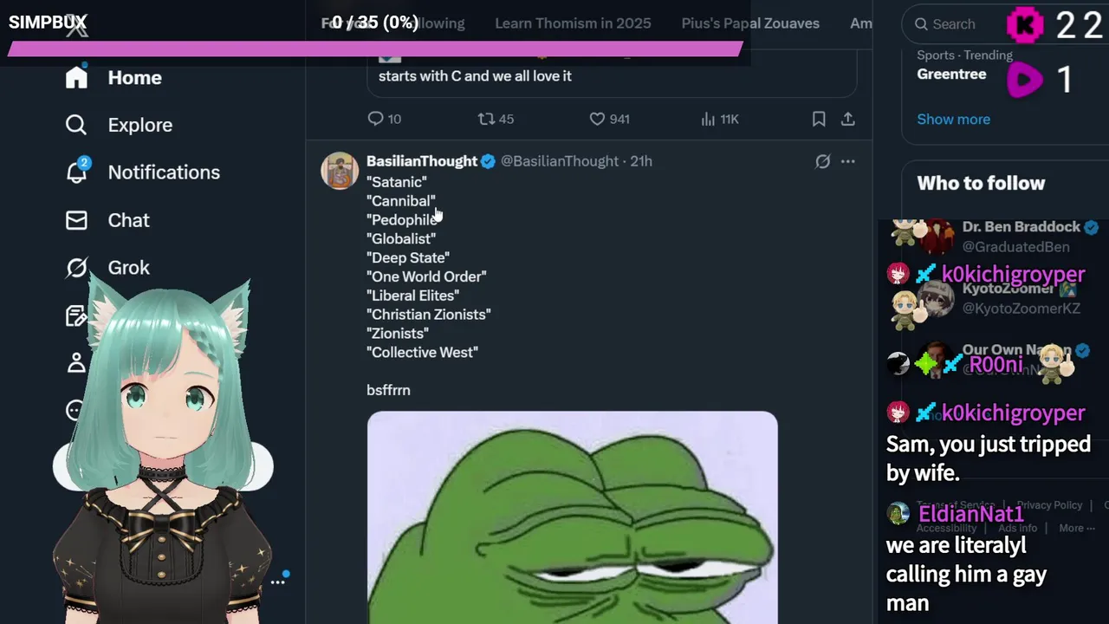Open Explore from the sidebar

tap(119, 125)
